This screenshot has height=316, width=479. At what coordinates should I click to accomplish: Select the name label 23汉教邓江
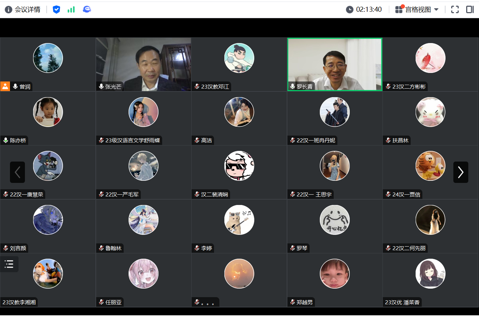(215, 86)
